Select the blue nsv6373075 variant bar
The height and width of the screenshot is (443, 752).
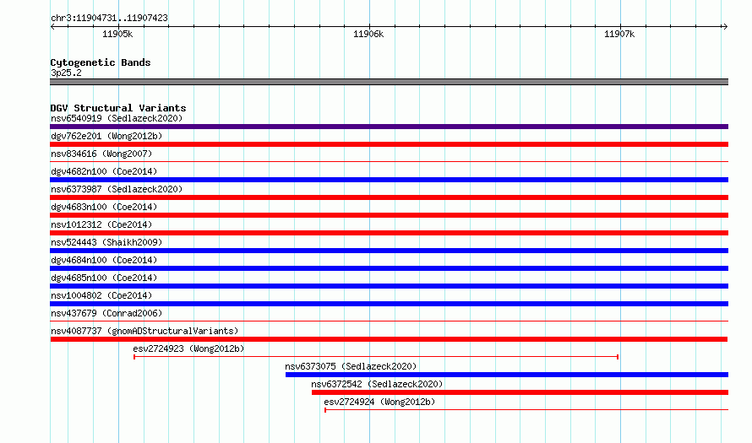pos(507,375)
